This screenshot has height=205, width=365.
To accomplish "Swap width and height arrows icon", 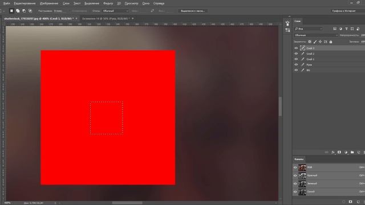I will (x=152, y=11).
